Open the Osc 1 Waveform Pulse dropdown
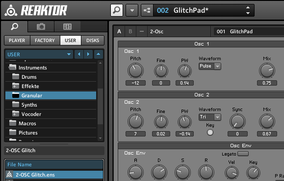284x181 pixels. (x=210, y=67)
